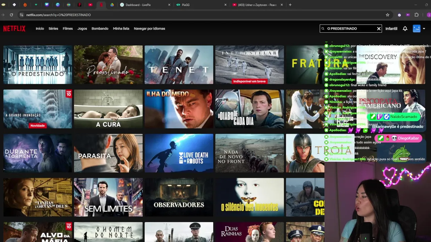Open the Sem Limites thumbnail
This screenshot has width=431, height=242.
tap(108, 197)
